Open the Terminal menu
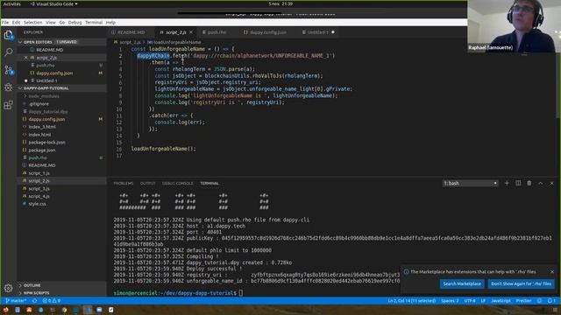Screen dimensions: 561x315 pos(94,22)
